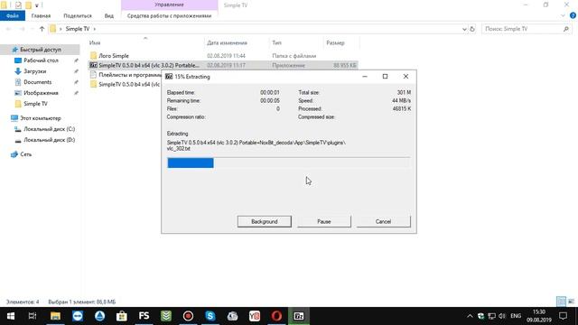Open the Microsoft Store taskbar icon
578x325 pixels.
tap(122, 316)
